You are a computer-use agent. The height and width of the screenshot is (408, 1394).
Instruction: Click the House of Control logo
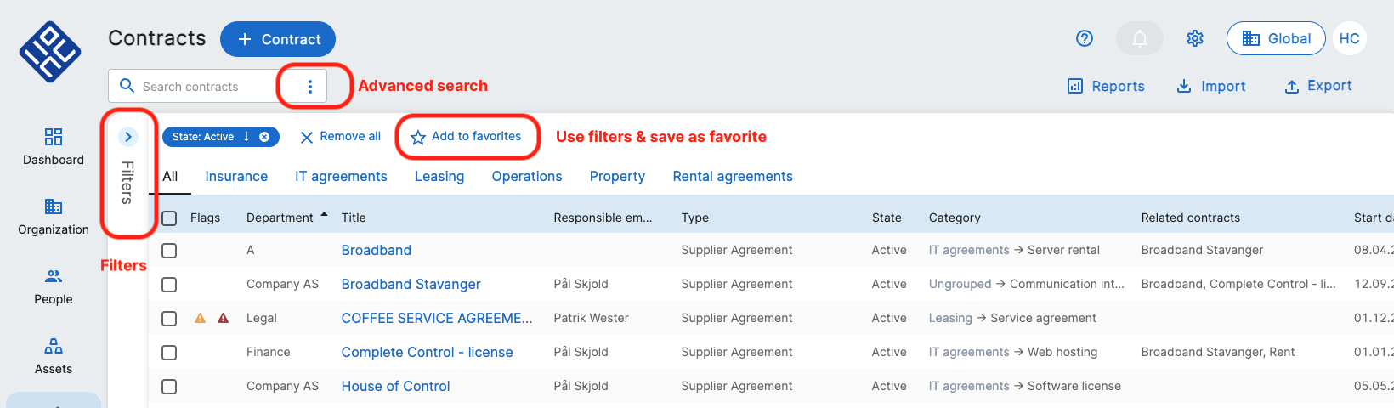point(50,52)
